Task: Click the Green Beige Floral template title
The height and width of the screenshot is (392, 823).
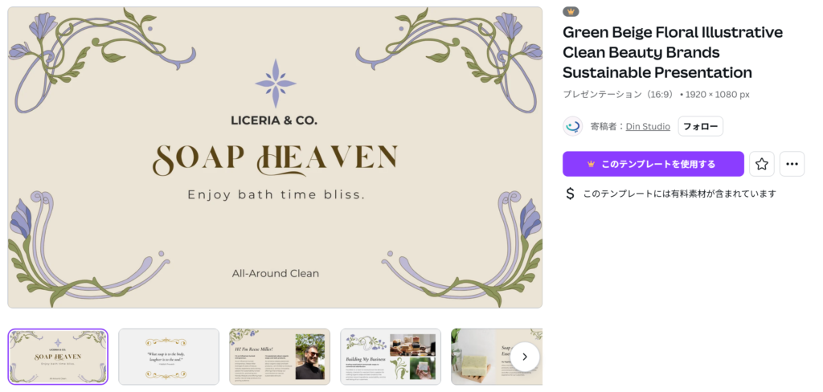Action: tap(672, 52)
